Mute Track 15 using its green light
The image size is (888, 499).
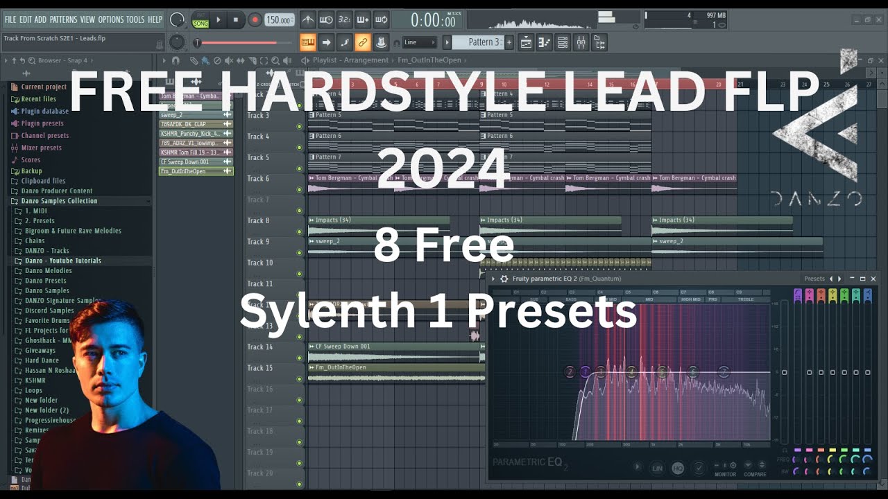tap(300, 379)
